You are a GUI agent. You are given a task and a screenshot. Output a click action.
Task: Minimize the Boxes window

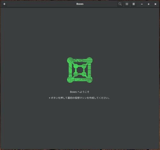pyautogui.click(x=142, y=4)
